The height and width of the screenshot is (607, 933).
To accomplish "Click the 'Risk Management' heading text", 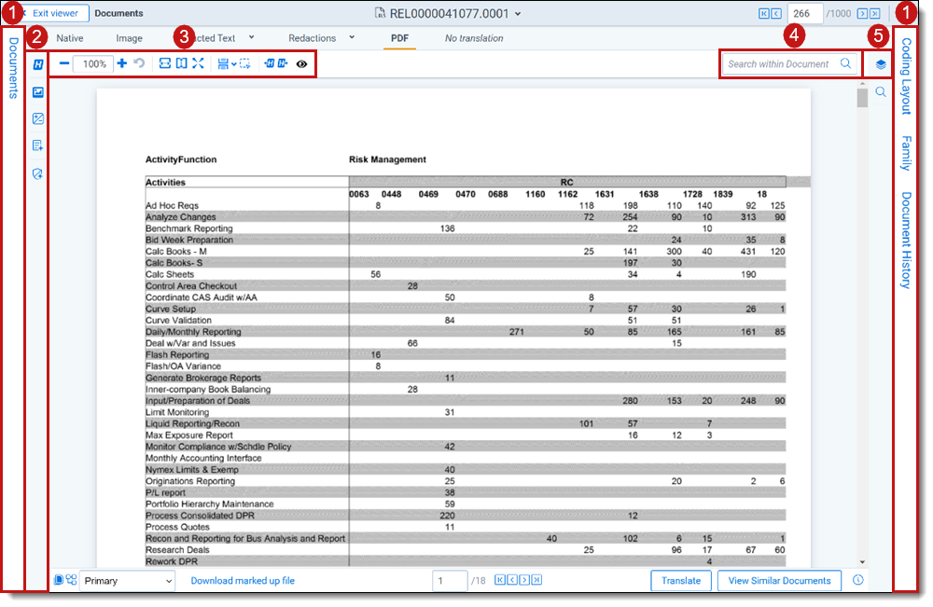I will point(387,159).
